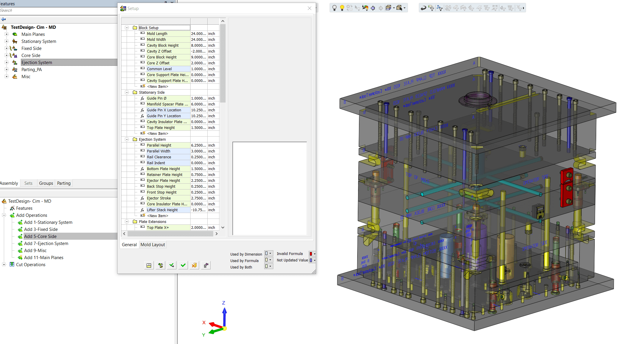Image resolution: width=625 pixels, height=344 pixels.
Task: Switch to the Parting tab
Action: pyautogui.click(x=64, y=183)
